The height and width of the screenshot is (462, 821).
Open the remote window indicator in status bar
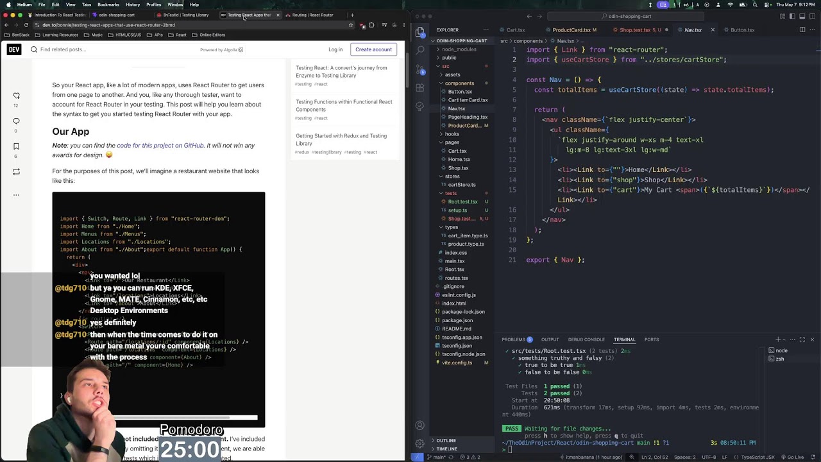point(418,457)
